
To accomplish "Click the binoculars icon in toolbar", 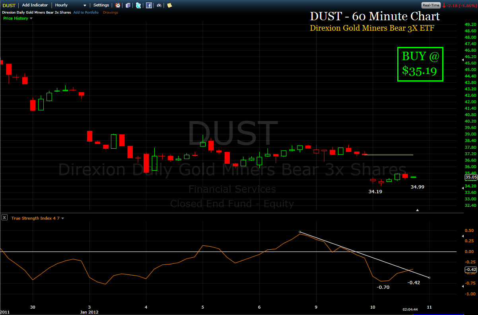I will coord(159,5).
